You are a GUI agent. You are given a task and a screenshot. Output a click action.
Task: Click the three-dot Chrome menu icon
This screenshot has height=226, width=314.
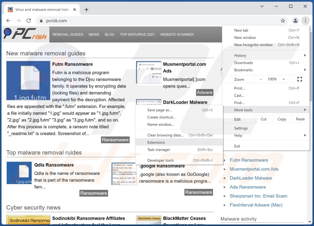coord(305,21)
